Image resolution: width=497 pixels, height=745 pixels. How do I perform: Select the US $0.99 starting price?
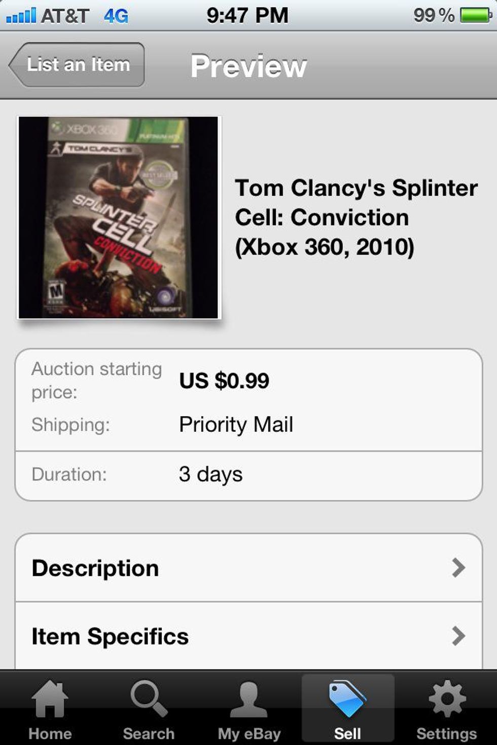[224, 381]
